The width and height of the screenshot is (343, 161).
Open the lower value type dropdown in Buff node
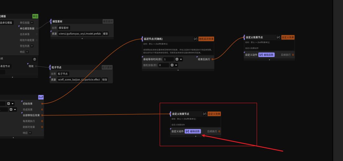click(x=13, y=110)
